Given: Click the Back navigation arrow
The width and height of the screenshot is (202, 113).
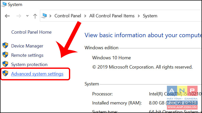Looking at the screenshot, I should [7, 16].
